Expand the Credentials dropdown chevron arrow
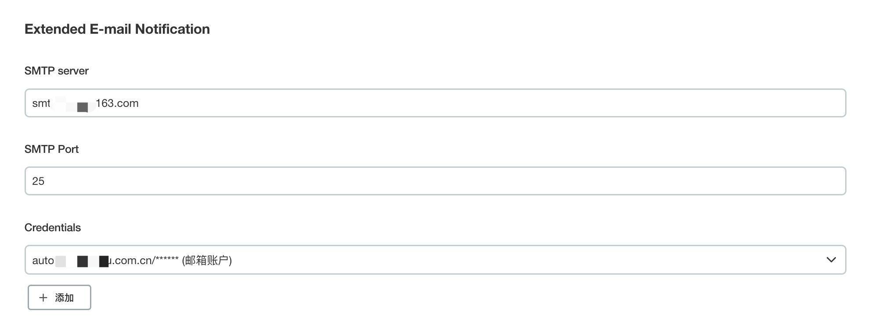 (x=831, y=260)
